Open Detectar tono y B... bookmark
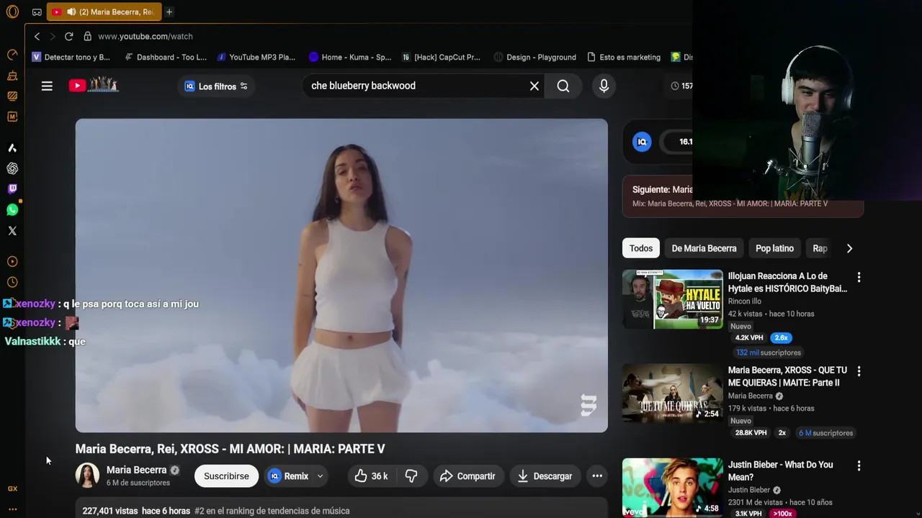 (71, 57)
